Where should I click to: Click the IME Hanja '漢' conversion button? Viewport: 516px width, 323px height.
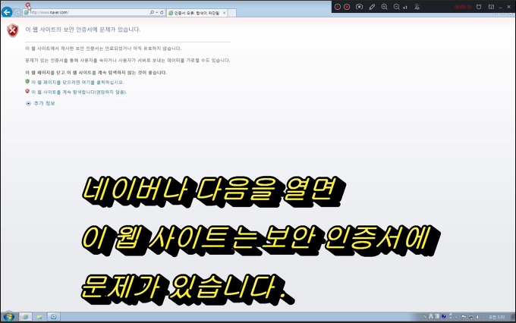[x=437, y=317]
